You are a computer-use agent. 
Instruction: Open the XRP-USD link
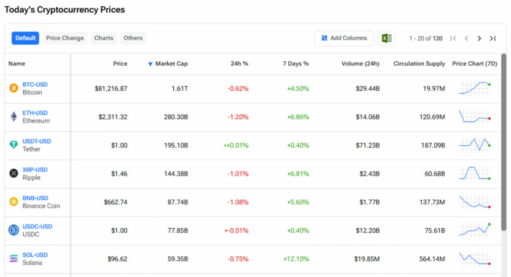35,170
